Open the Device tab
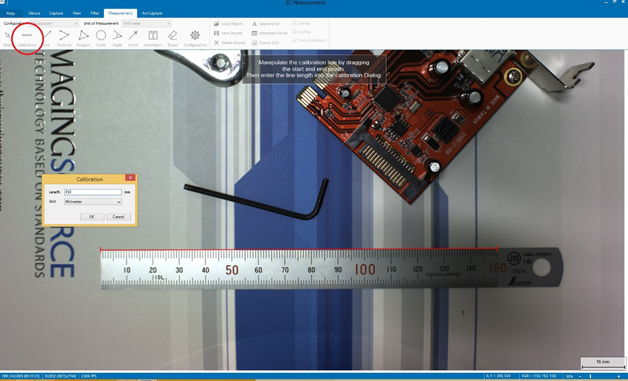 (34, 13)
